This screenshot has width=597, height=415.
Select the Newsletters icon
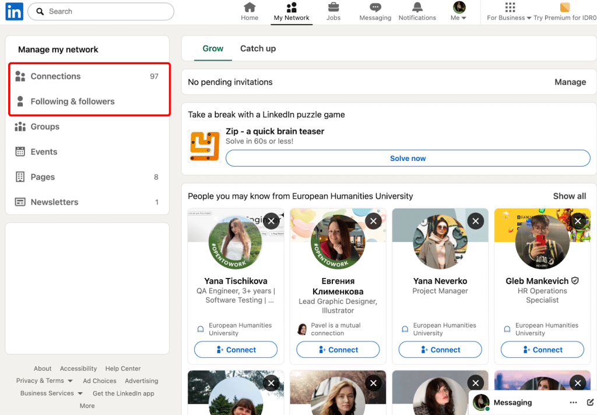(x=20, y=202)
